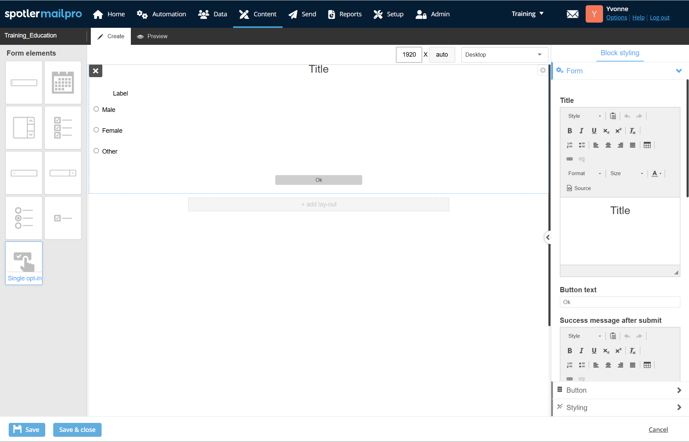The width and height of the screenshot is (689, 442).
Task: Click the Save button
Action: click(x=27, y=430)
